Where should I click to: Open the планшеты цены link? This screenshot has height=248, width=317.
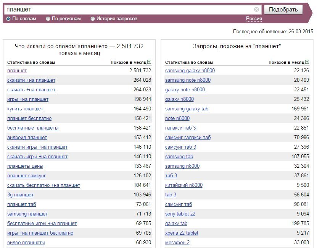tap(25, 166)
